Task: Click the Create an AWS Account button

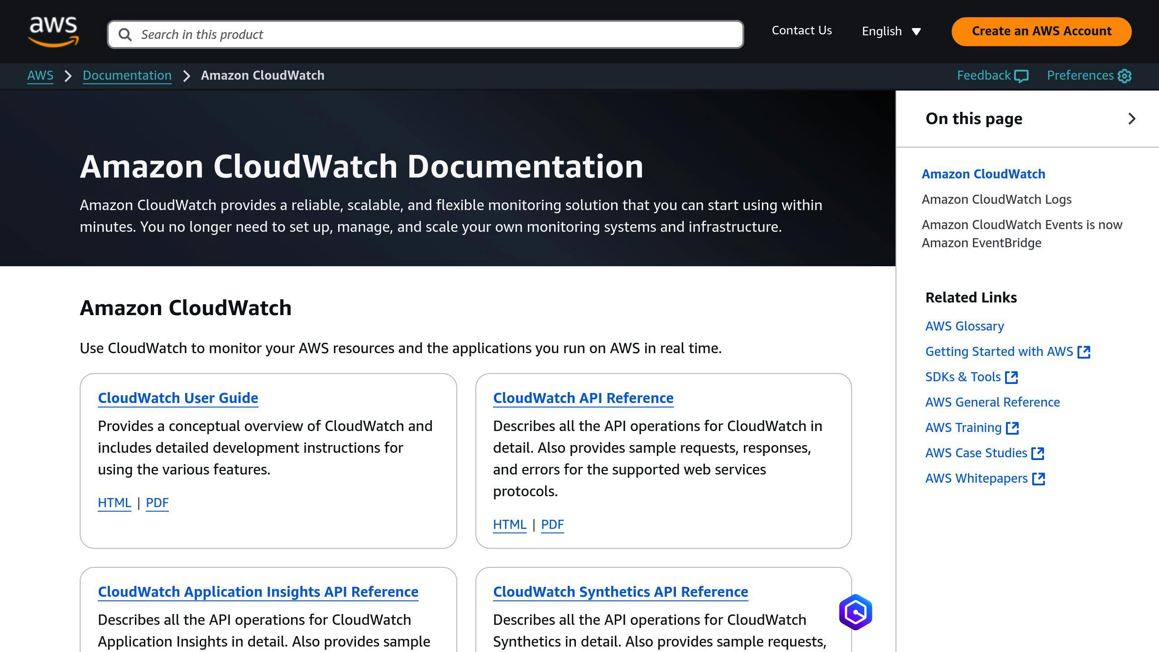Action: point(1041,31)
